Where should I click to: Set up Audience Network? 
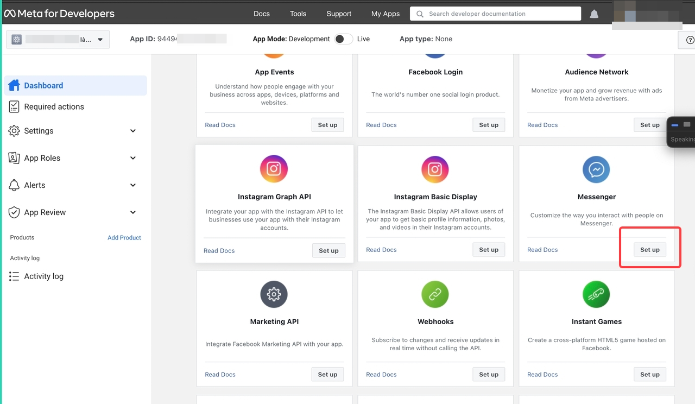coord(650,125)
